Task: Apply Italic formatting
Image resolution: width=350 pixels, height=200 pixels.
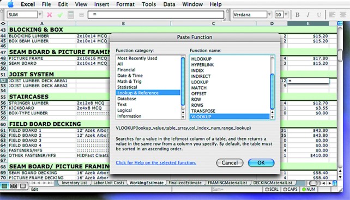Action: click(308, 15)
